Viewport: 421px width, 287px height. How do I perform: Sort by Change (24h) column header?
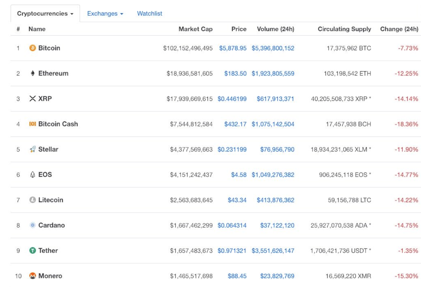coord(399,29)
